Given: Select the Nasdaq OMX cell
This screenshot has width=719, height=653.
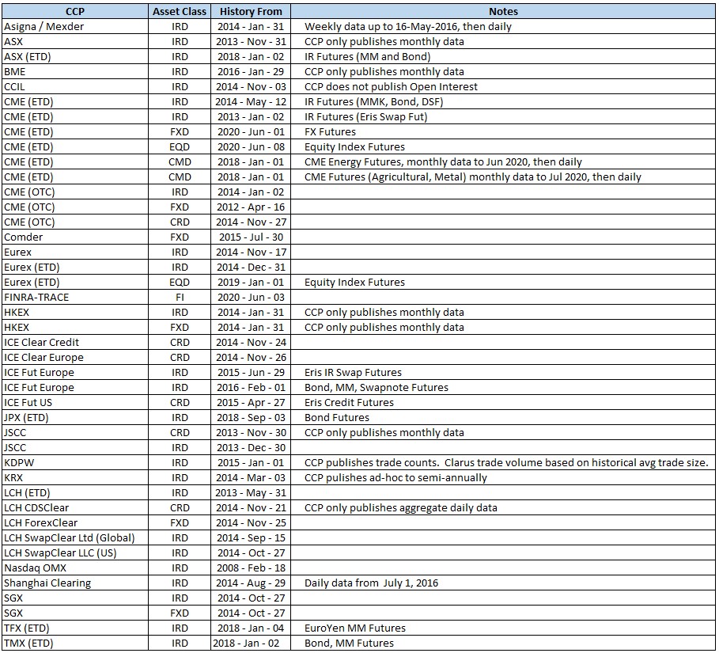Looking at the screenshot, I should (74, 568).
